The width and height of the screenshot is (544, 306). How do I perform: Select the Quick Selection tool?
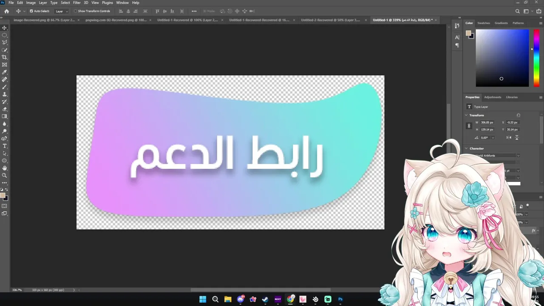click(5, 50)
